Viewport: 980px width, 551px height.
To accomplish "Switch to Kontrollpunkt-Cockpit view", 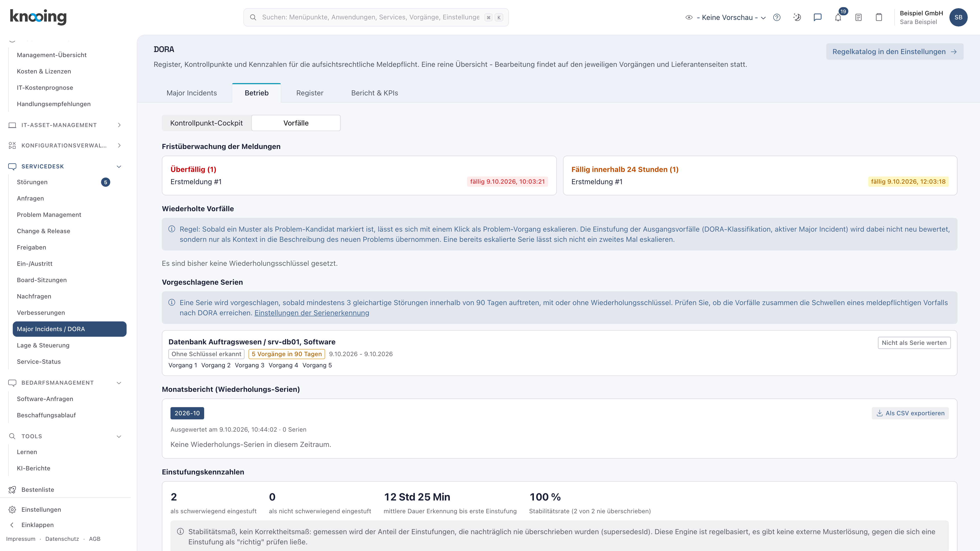I will [206, 123].
